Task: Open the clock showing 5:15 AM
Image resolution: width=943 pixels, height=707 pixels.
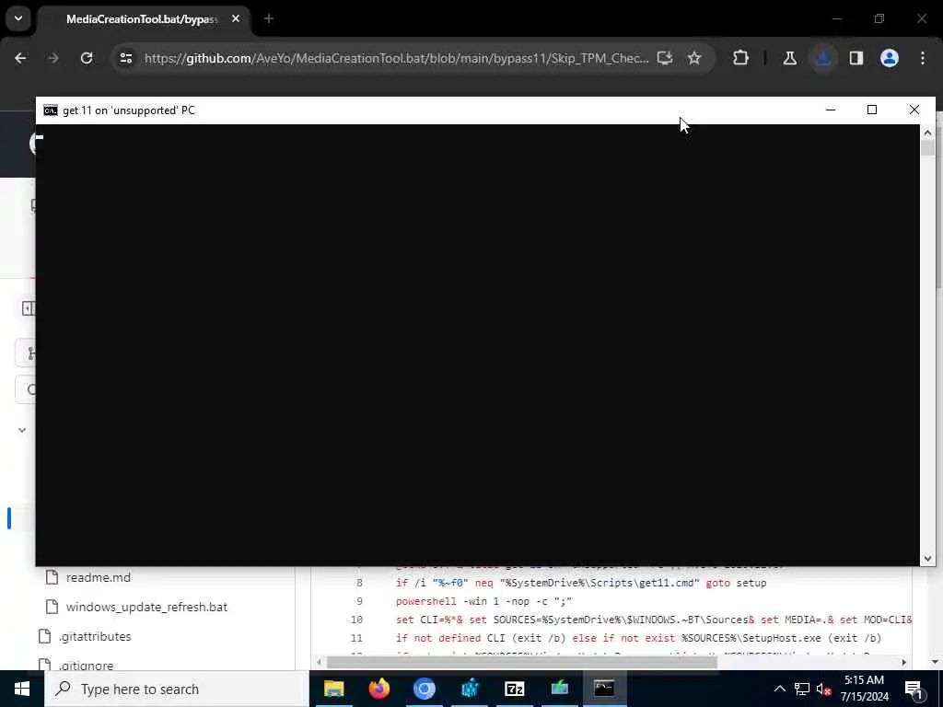Action: (x=864, y=689)
